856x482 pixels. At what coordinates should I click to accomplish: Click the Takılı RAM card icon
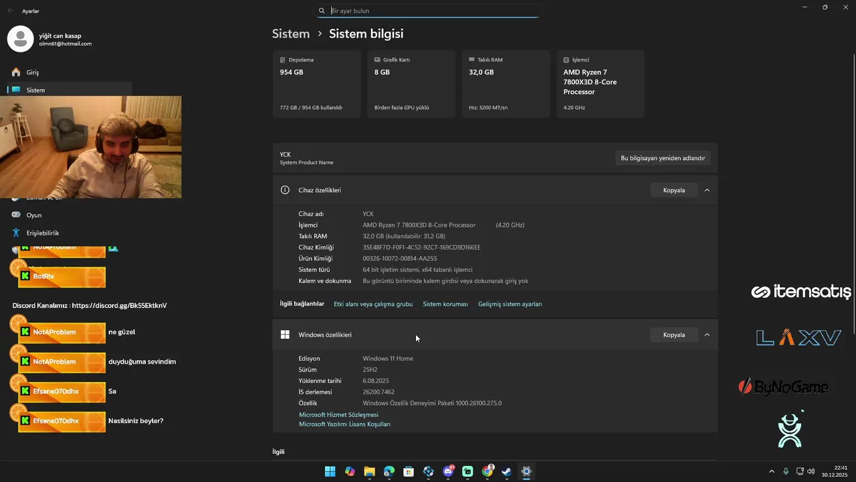pos(472,60)
